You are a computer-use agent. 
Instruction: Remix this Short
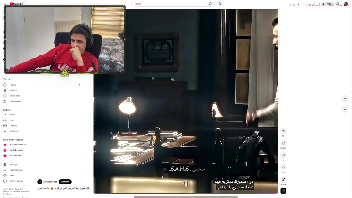tap(283, 179)
